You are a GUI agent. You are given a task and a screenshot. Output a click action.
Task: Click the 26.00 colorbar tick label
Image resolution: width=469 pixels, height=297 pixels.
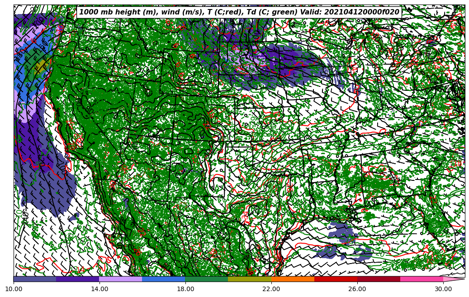357,289
